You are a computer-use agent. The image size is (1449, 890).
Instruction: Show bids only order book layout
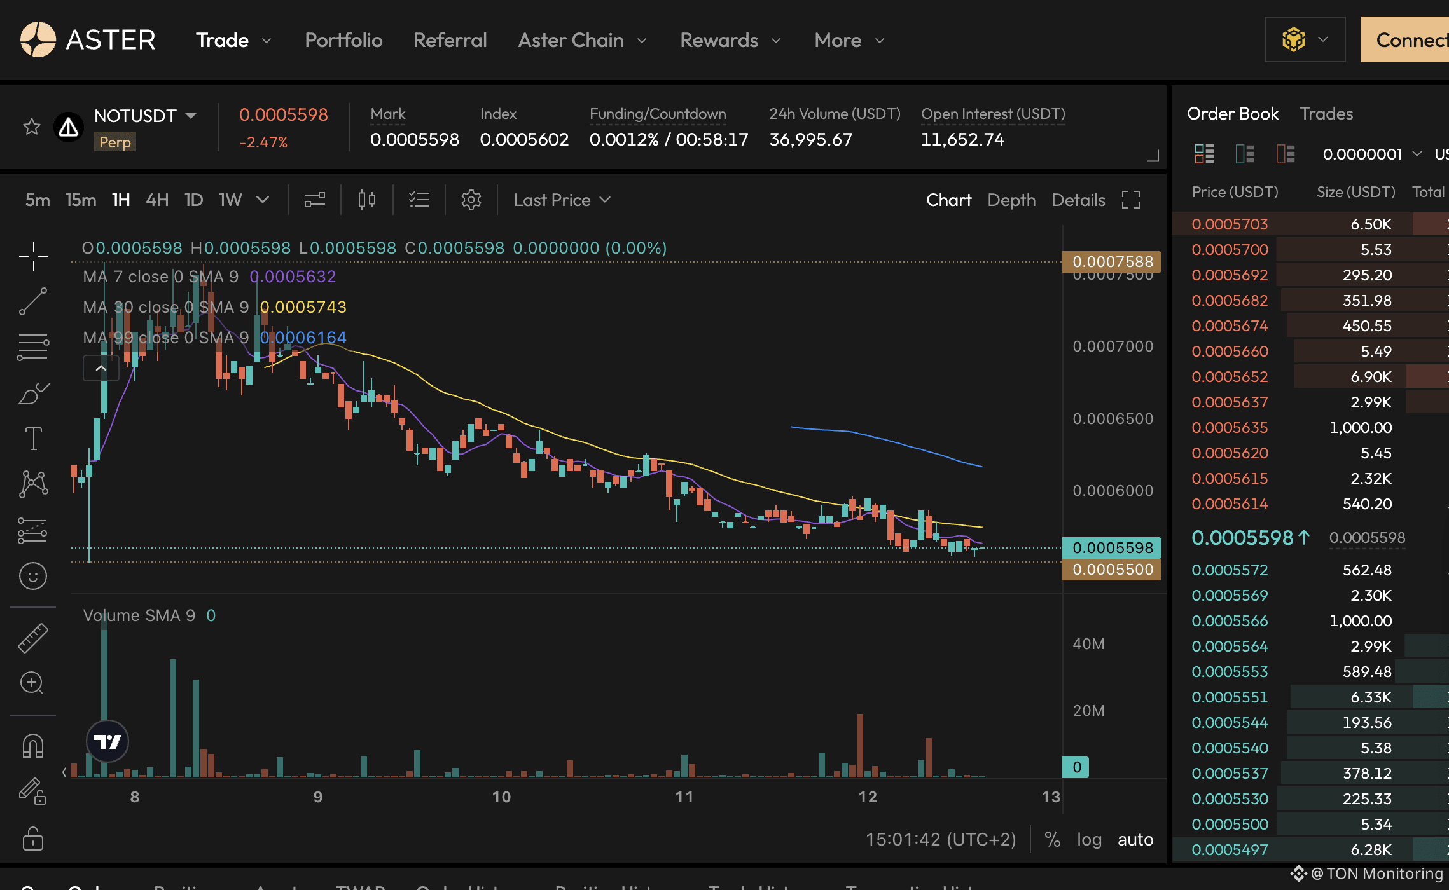pos(1245,154)
